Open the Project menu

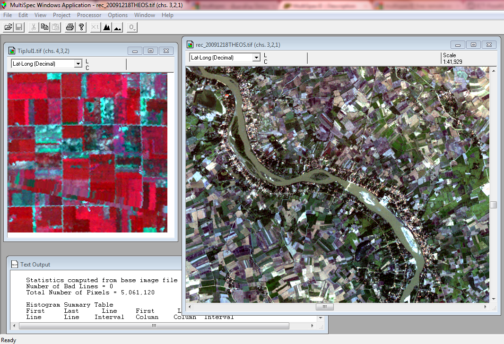pyautogui.click(x=61, y=15)
